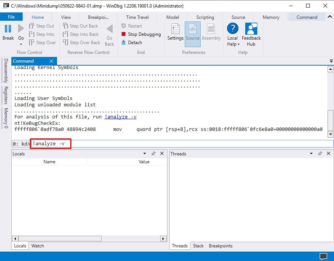Open the Disassembly side panel
This screenshot has height=261, width=334.
6,71
